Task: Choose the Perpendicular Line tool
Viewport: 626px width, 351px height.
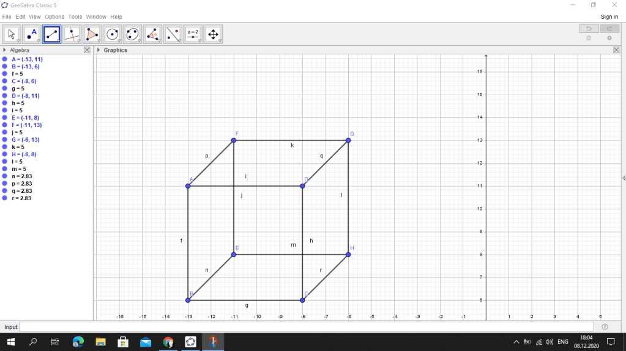Action: pyautogui.click(x=72, y=34)
